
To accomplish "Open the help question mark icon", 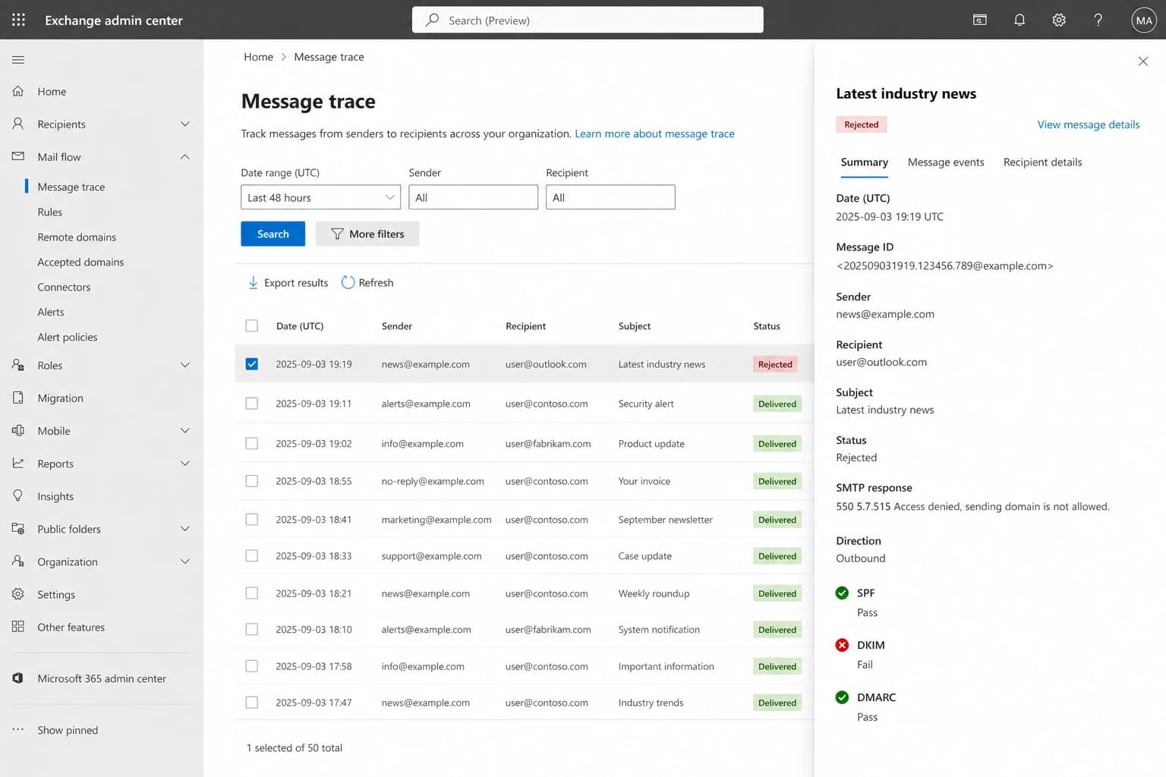I will point(1098,20).
